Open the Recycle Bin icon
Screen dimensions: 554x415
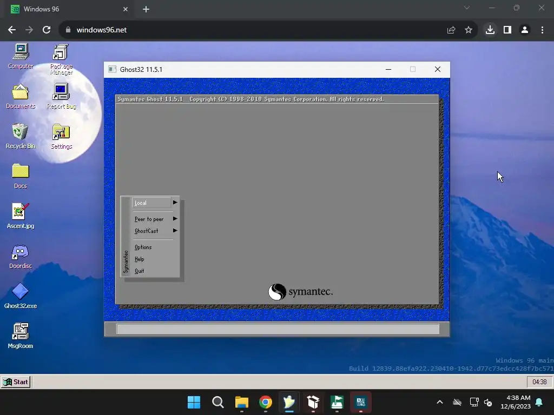coord(21,136)
